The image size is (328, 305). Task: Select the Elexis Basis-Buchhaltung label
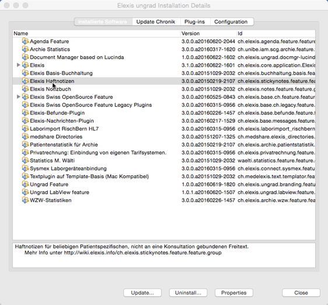coord(61,73)
